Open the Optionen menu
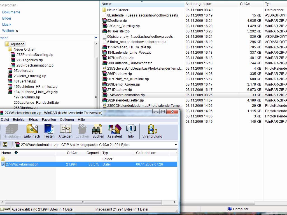287x215 pixels. coord(67,120)
